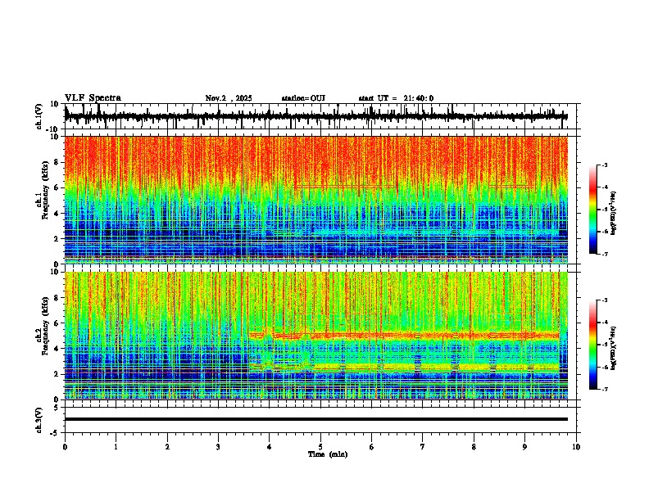Image resolution: width=649 pixels, height=501 pixels.
Task: Select the "Time (min)" x-axis label
Action: 328,454
